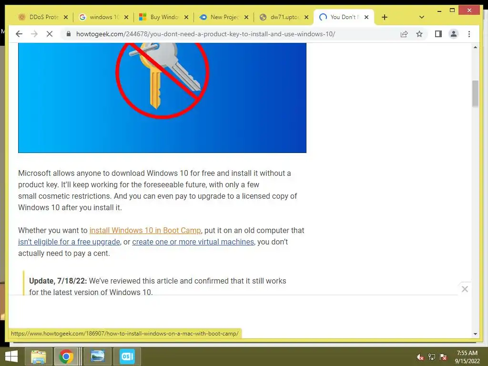The width and height of the screenshot is (488, 366).
Task: Close the You Don't Need tab
Action: point(366,17)
